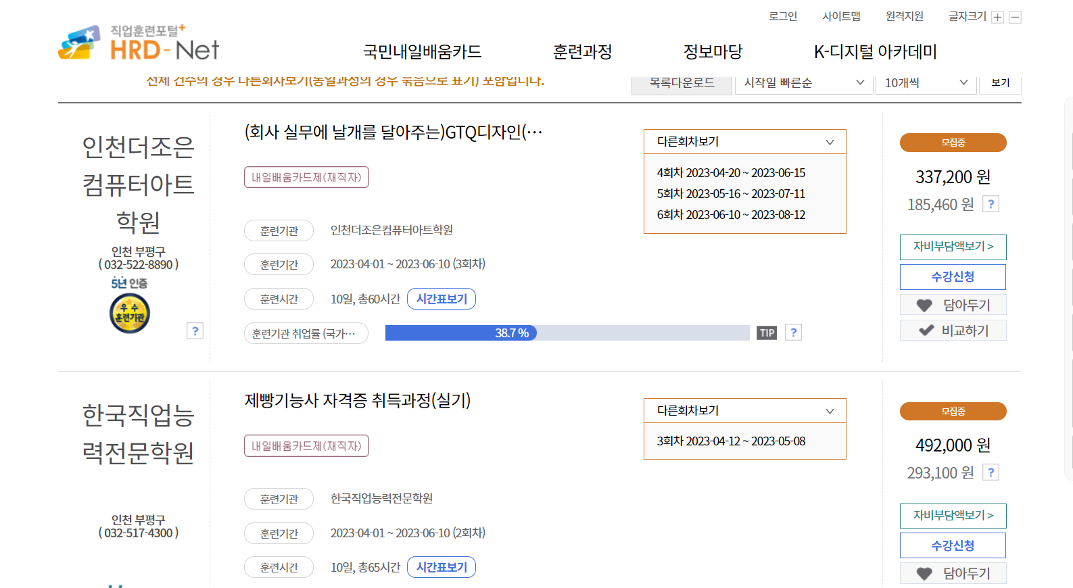The width and height of the screenshot is (1073, 588).
Task: Click 글자크기 label
Action: 968,16
